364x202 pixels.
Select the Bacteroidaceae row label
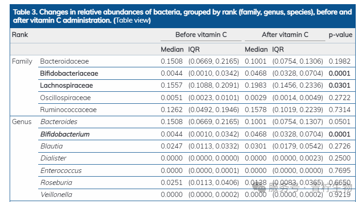coord(64,61)
